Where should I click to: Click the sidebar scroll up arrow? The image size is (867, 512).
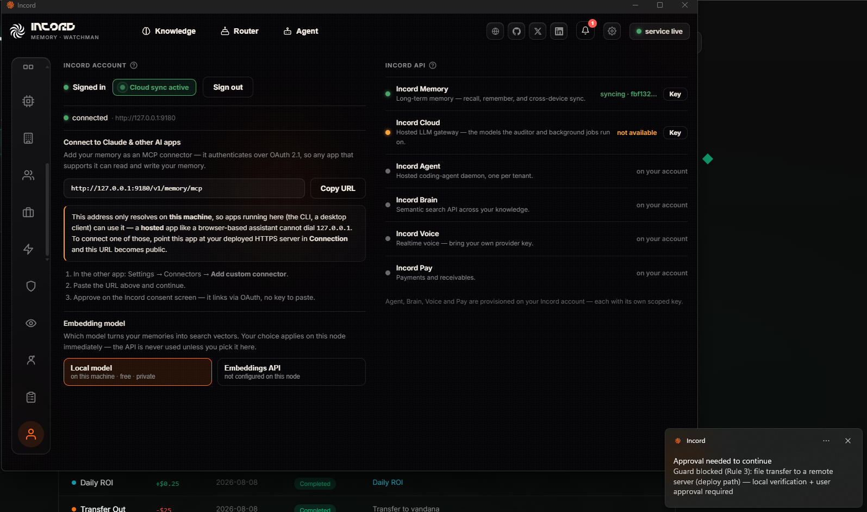click(x=47, y=67)
